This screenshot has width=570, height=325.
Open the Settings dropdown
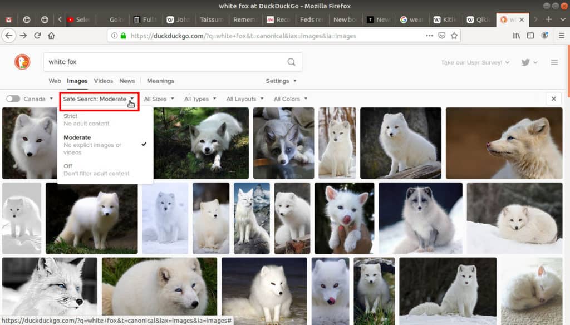tap(281, 81)
